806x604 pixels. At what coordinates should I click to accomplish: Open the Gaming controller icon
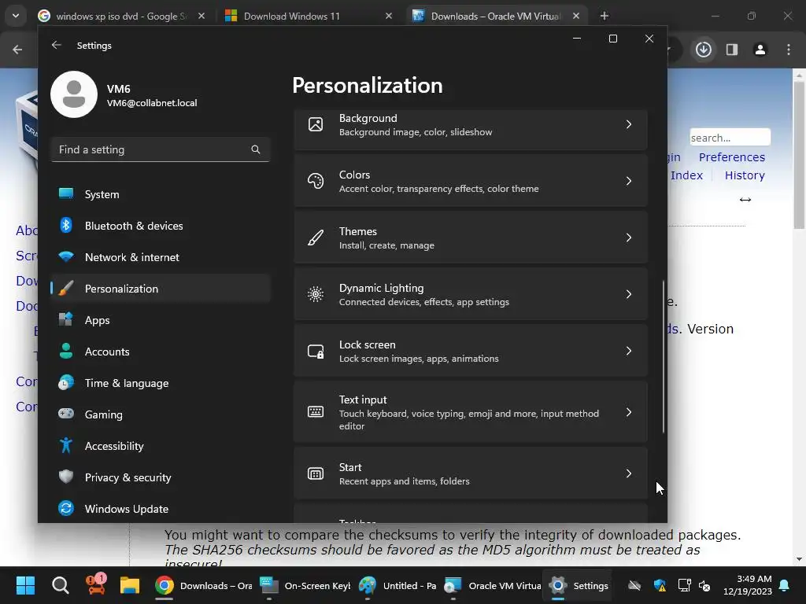click(x=66, y=414)
